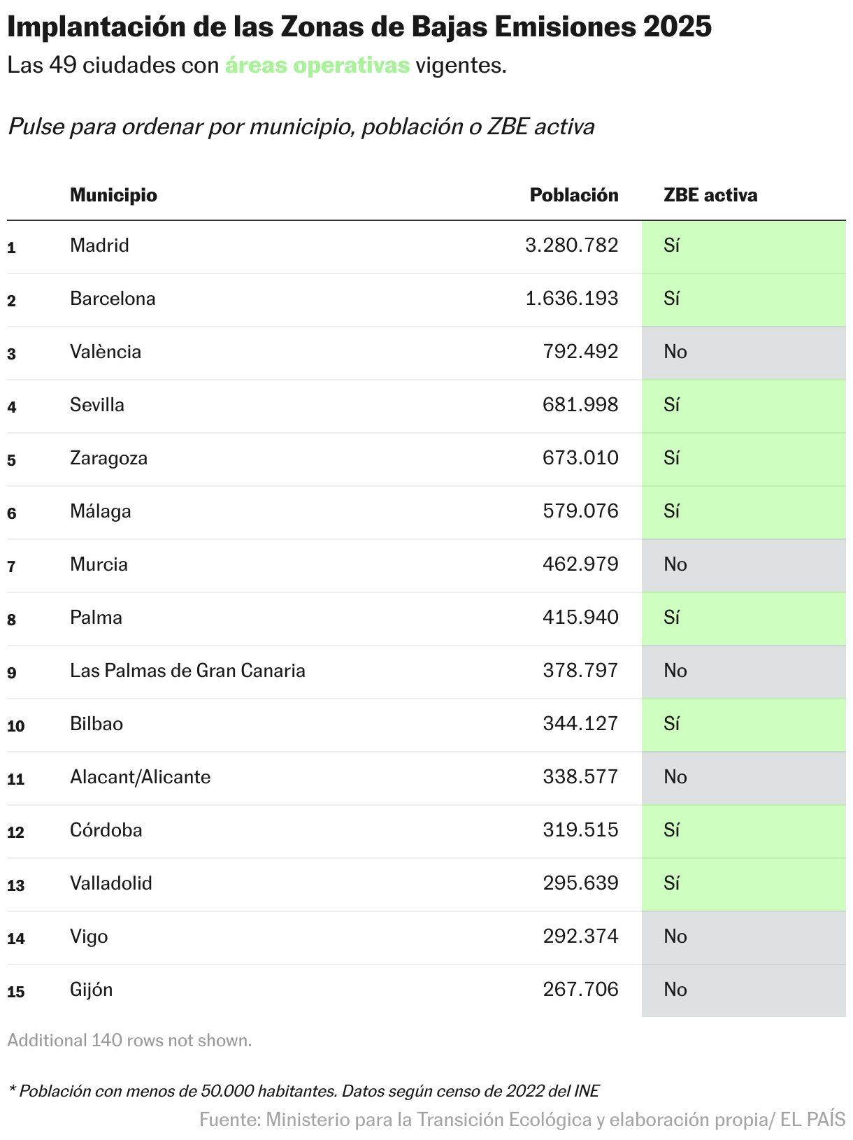Sort by the ZBE activa header

pos(710,195)
